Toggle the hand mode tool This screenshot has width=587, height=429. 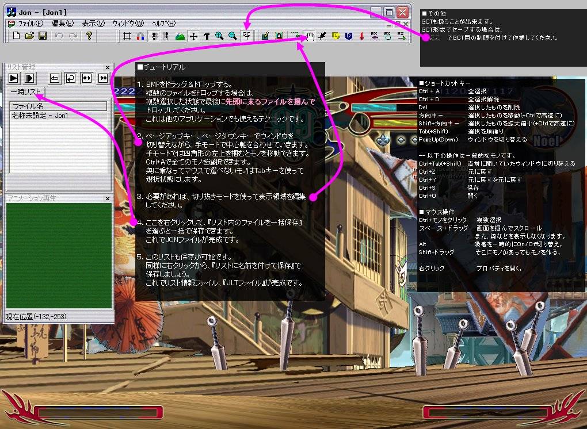[310, 36]
